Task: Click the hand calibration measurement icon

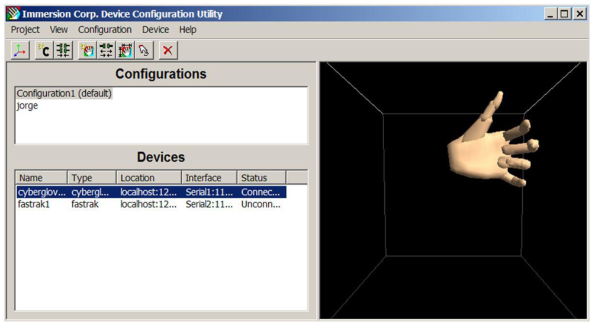Action: (126, 50)
